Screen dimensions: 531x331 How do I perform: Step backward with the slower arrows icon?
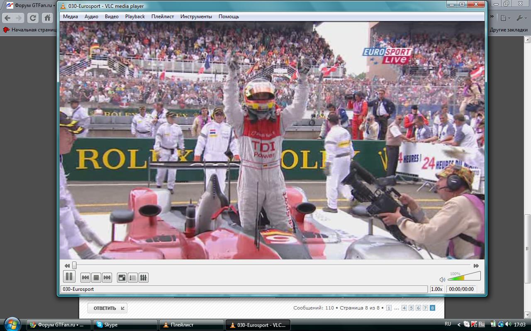coord(67,266)
